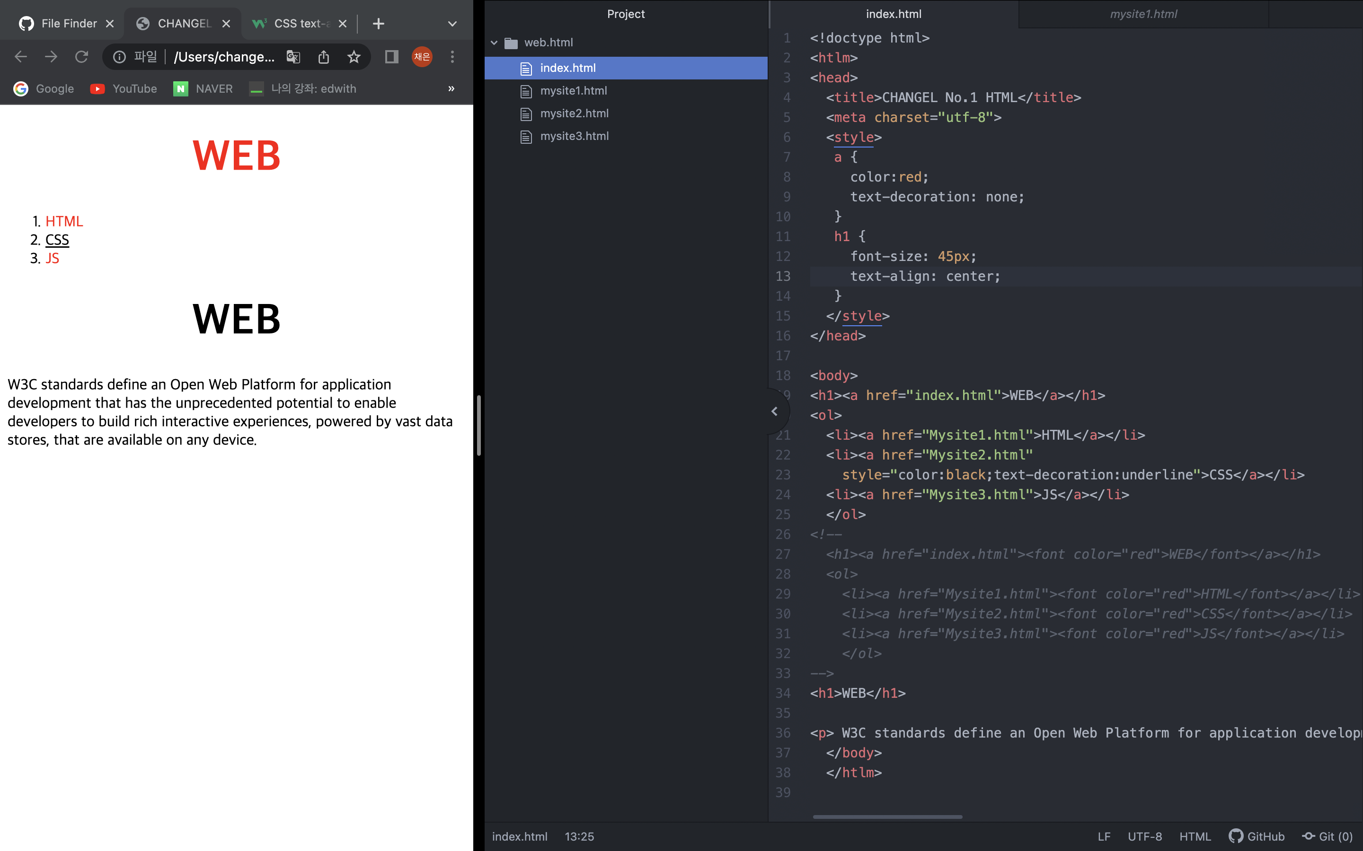Close the CSS text-a tab
Viewport: 1363px width, 851px height.
coord(343,24)
